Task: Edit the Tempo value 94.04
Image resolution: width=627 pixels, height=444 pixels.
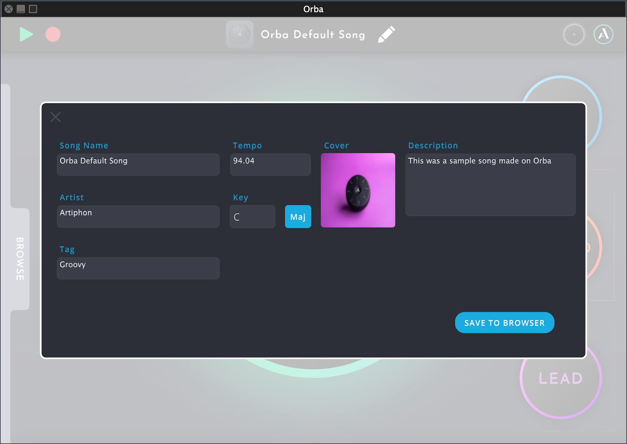Action: pyautogui.click(x=270, y=165)
